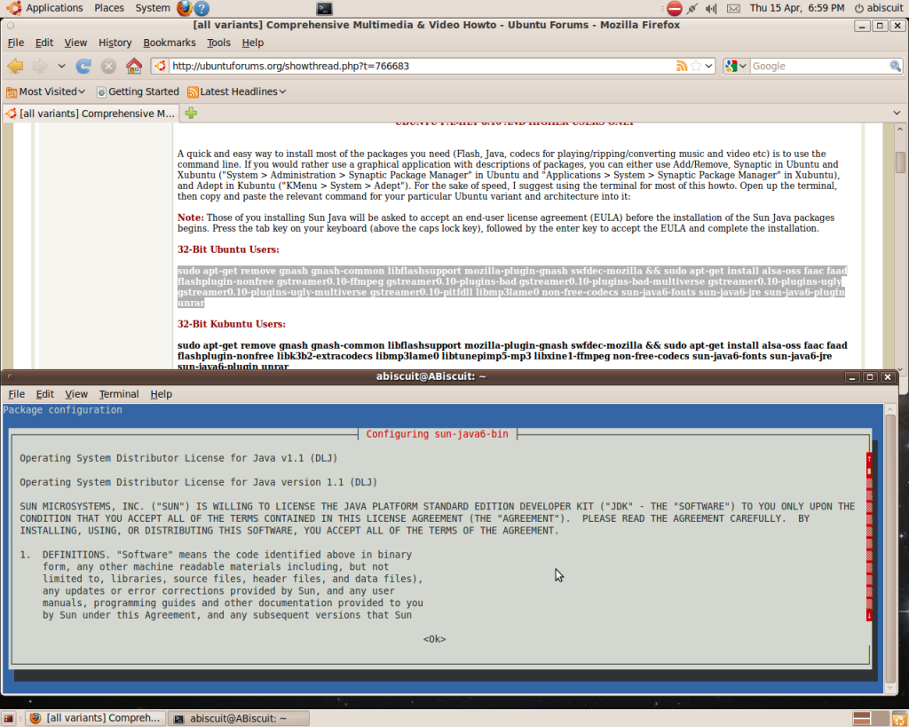This screenshot has width=909, height=727.
Task: Open the terminal's Help menu
Action: 162,394
